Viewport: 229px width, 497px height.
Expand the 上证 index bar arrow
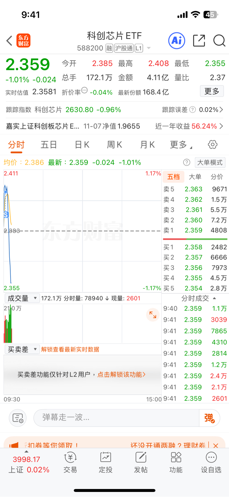coord(27,452)
